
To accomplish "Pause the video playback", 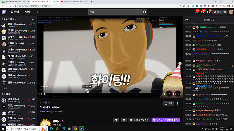I will [x=40, y=94].
